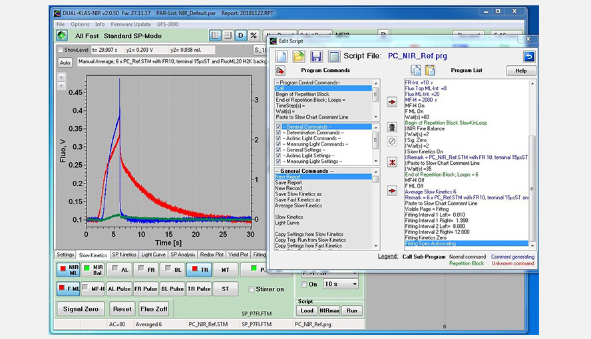This screenshot has height=339, width=591.
Task: Click the red X remove icon
Action: click(392, 162)
